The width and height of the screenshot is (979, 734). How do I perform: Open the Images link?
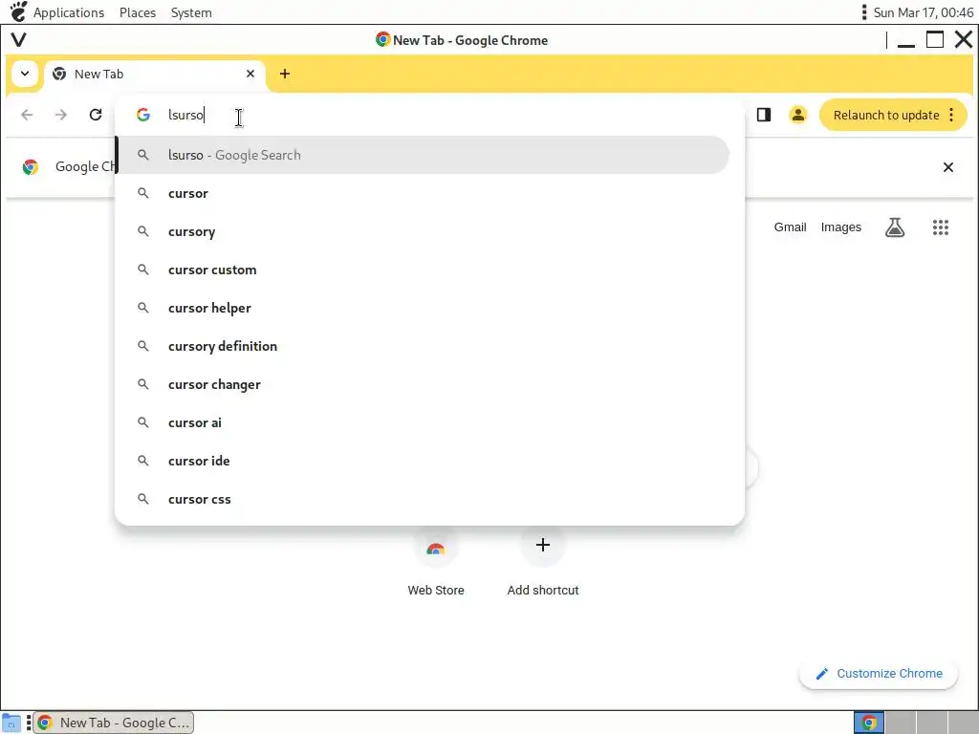point(840,227)
